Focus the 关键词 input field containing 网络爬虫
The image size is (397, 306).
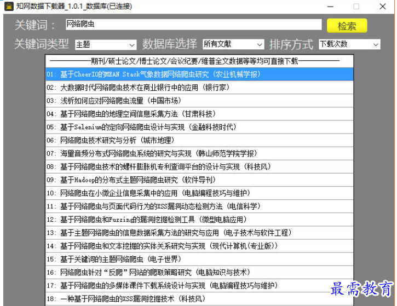(194, 24)
